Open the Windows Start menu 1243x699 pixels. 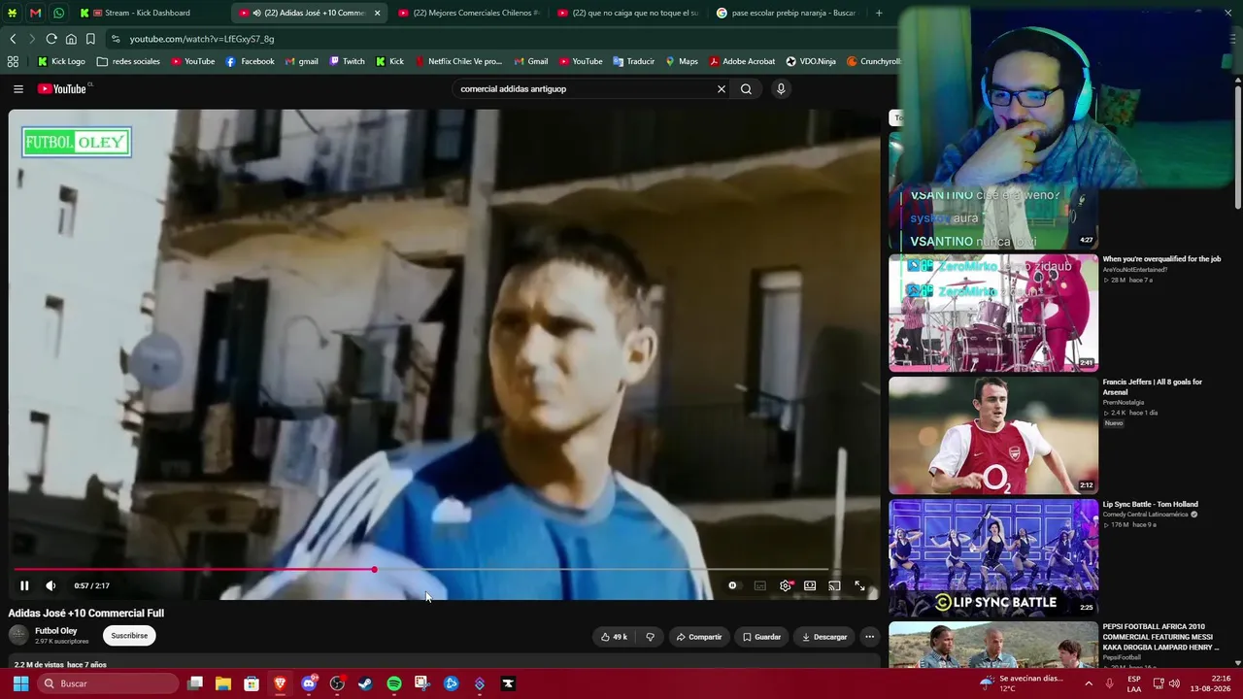pos(20,683)
